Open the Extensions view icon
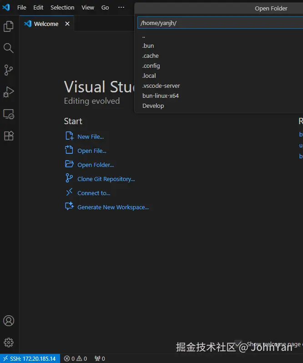Image resolution: width=303 pixels, height=363 pixels. pos(9,136)
